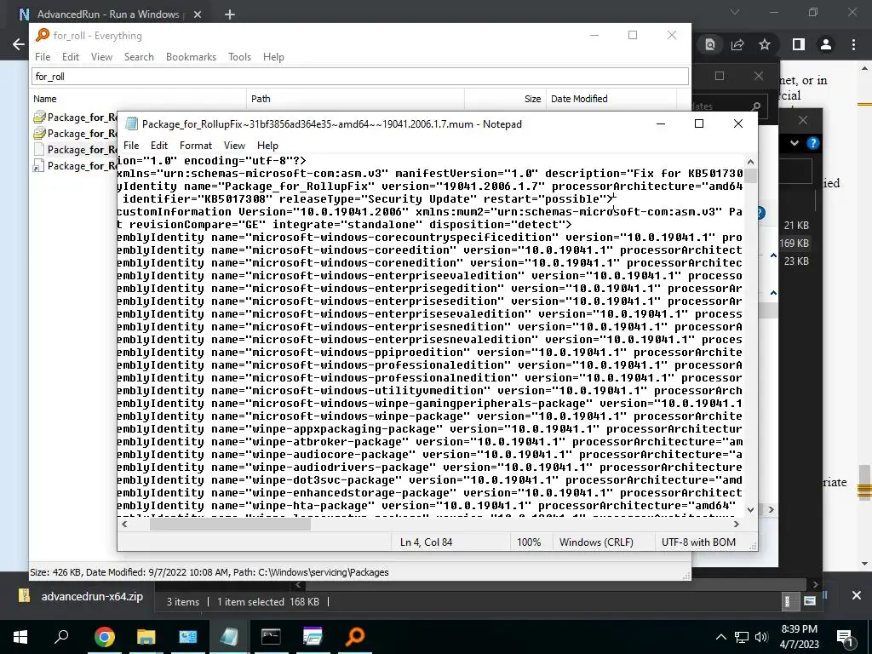Show hidden system tray icons
This screenshot has height=654, width=872.
click(x=720, y=637)
